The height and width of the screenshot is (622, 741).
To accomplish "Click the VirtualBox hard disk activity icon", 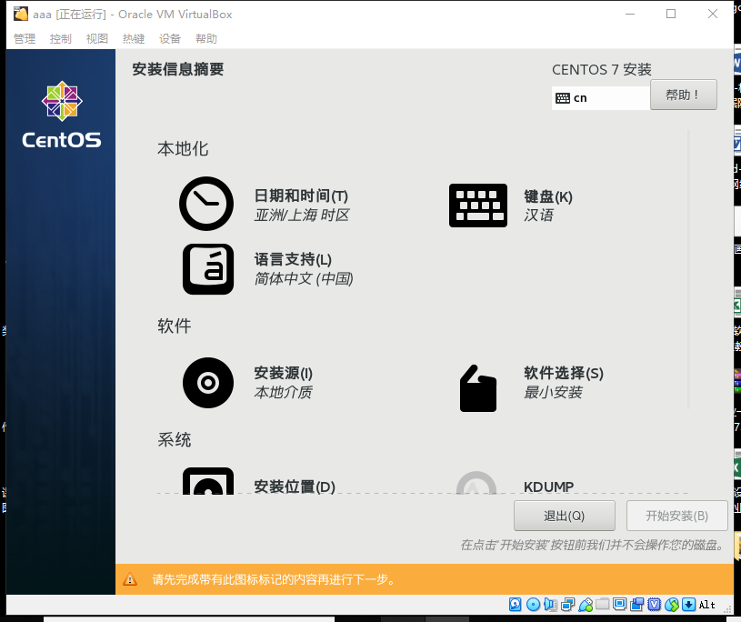I will [x=516, y=605].
